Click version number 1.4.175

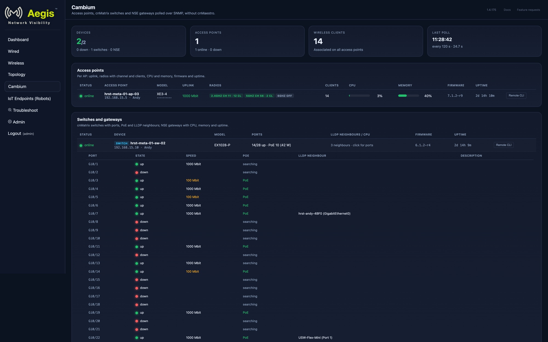pyautogui.click(x=491, y=10)
